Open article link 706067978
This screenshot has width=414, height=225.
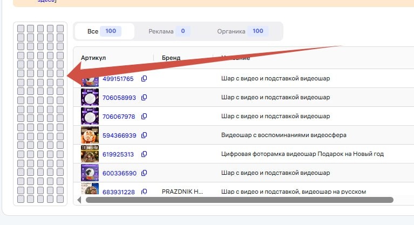[119, 117]
